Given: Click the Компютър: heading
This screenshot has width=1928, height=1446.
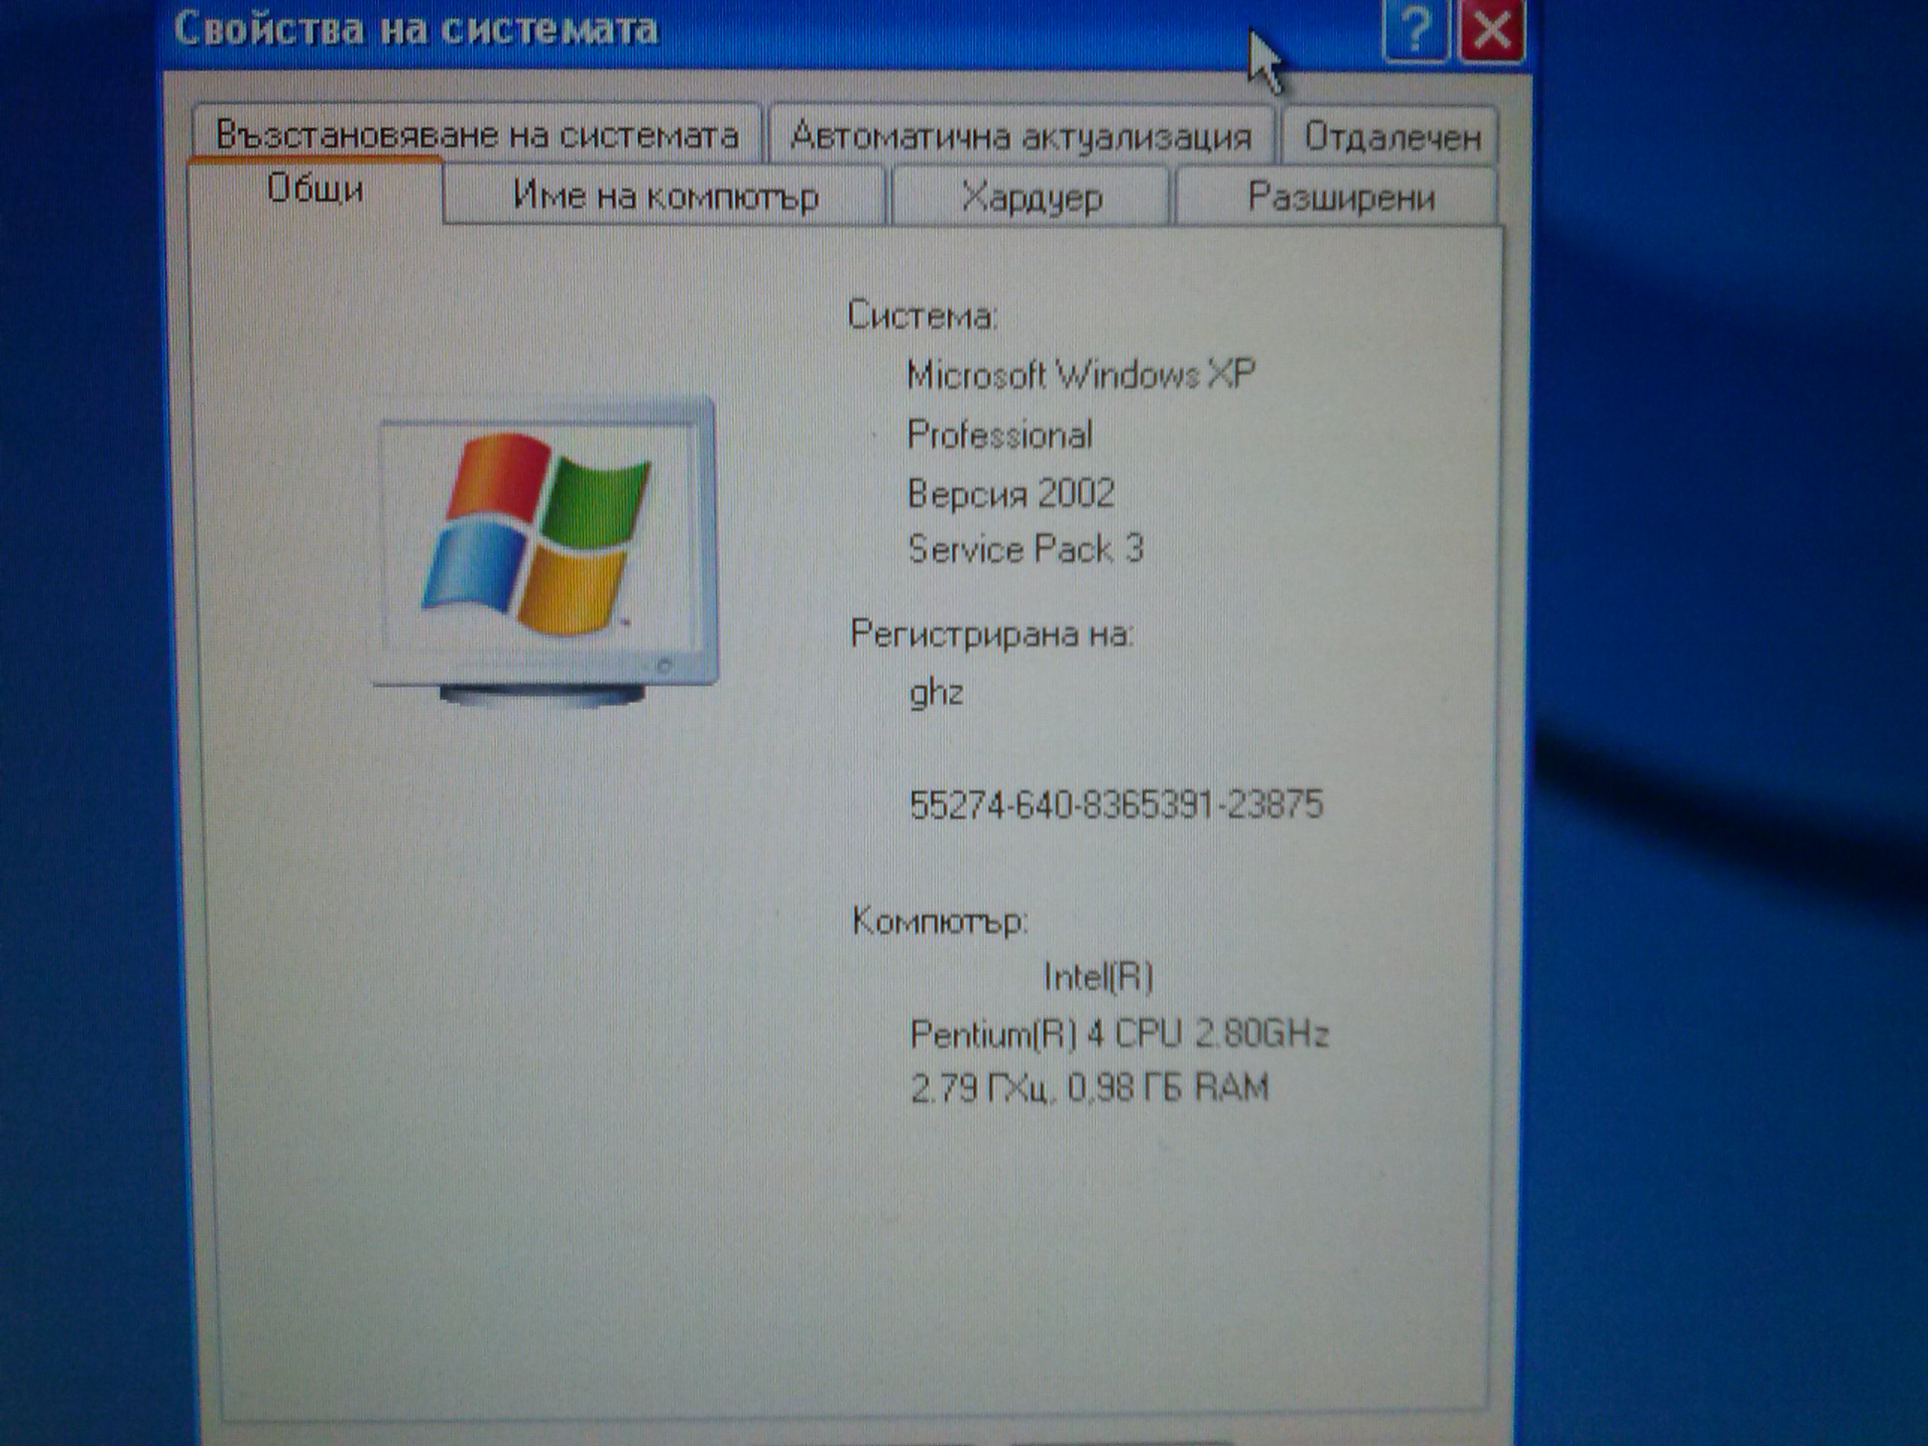Looking at the screenshot, I should coord(940,920).
